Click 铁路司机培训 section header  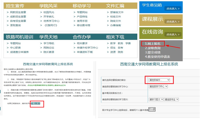click(x=19, y=37)
